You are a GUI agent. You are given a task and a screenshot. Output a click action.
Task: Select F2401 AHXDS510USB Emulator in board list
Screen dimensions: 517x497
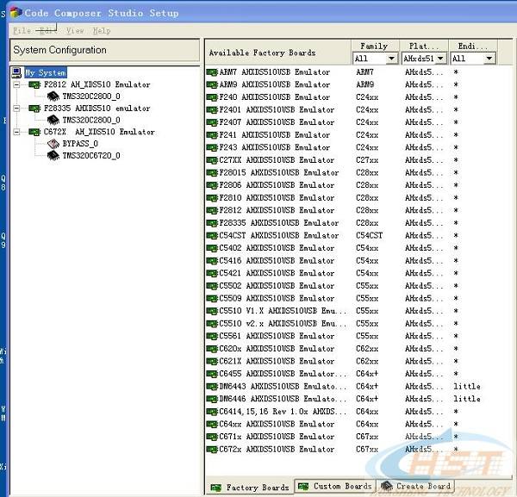(277, 109)
